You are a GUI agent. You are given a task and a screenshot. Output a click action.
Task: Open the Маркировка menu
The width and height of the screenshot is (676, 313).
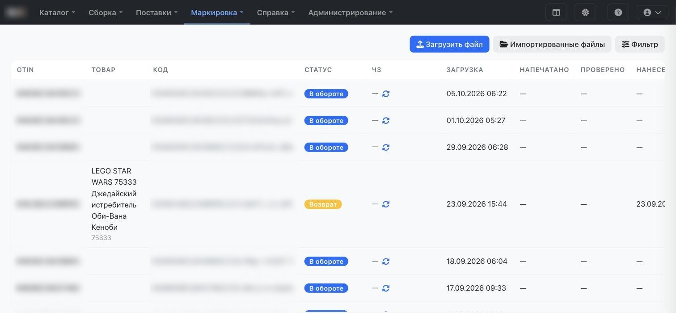(x=217, y=13)
